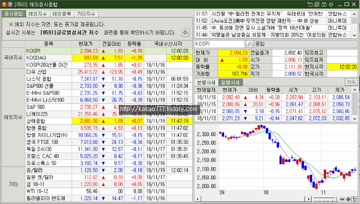This screenshot has width=360, height=204.
Task: Open the question mark help icon in title bar
Action: coord(10,4)
